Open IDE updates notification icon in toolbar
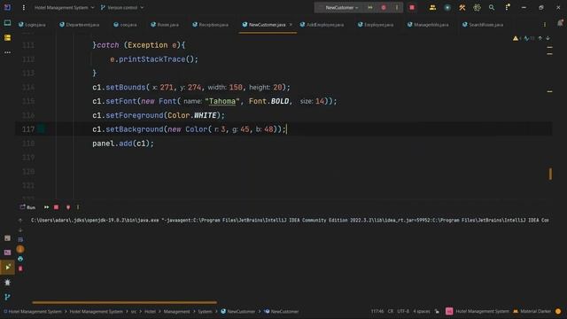Screen dimensions: 567x319 tap(508, 7)
